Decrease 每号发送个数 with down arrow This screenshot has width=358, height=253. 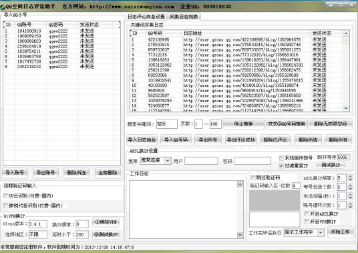350,188
